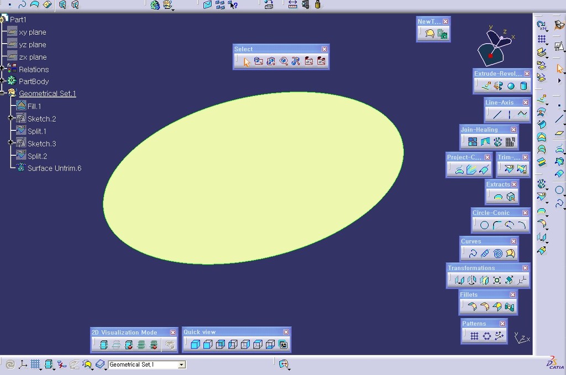This screenshot has width=566, height=375.
Task: Select the last Quick view named-view icon
Action: 284,345
